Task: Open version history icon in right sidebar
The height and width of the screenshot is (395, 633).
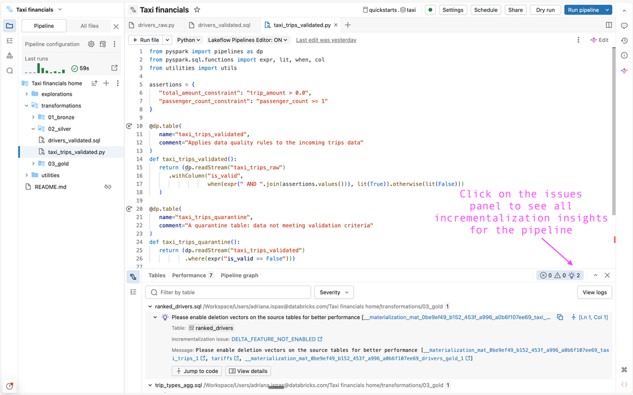Action: point(624,41)
